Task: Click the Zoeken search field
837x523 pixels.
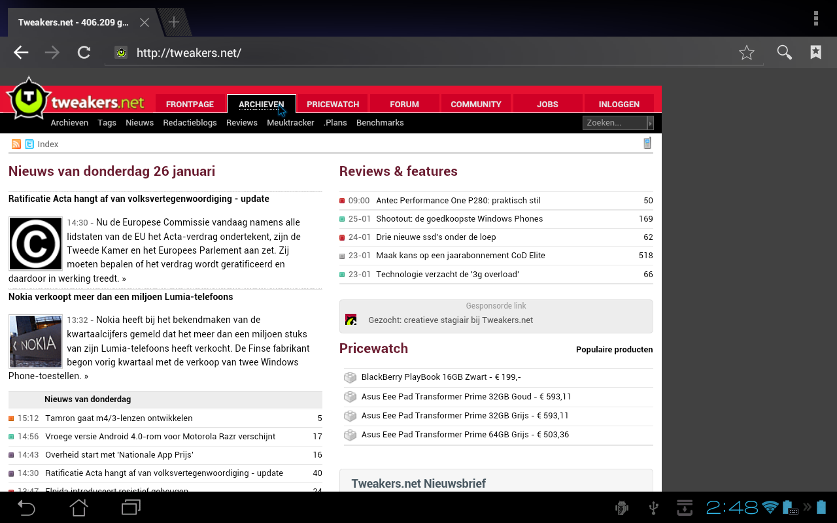Action: pyautogui.click(x=615, y=122)
